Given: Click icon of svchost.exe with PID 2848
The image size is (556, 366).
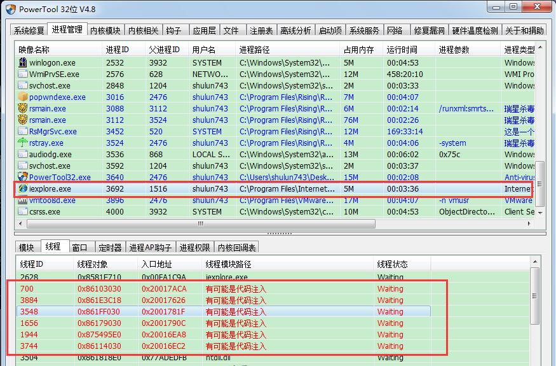Looking at the screenshot, I should pos(23,85).
